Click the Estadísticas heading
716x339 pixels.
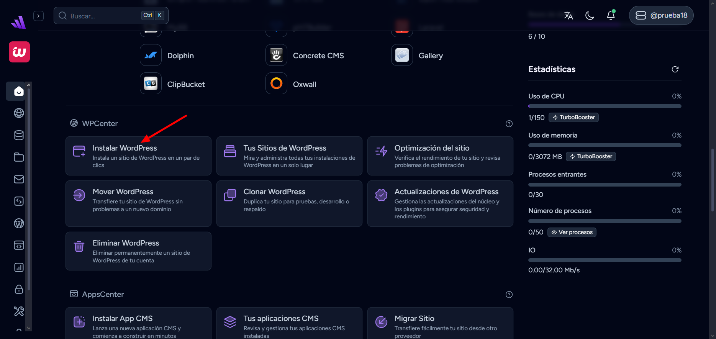click(x=552, y=69)
